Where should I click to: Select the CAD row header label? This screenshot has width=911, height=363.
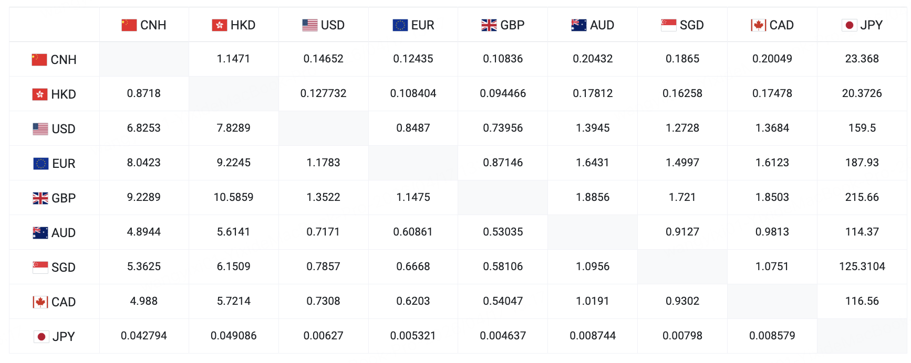[x=64, y=302]
